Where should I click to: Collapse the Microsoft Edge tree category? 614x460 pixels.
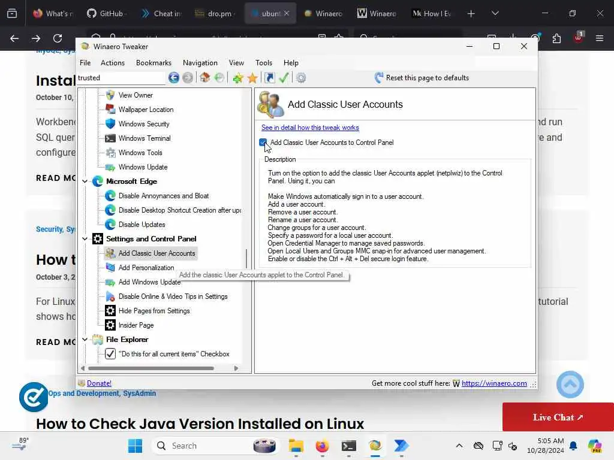85,181
